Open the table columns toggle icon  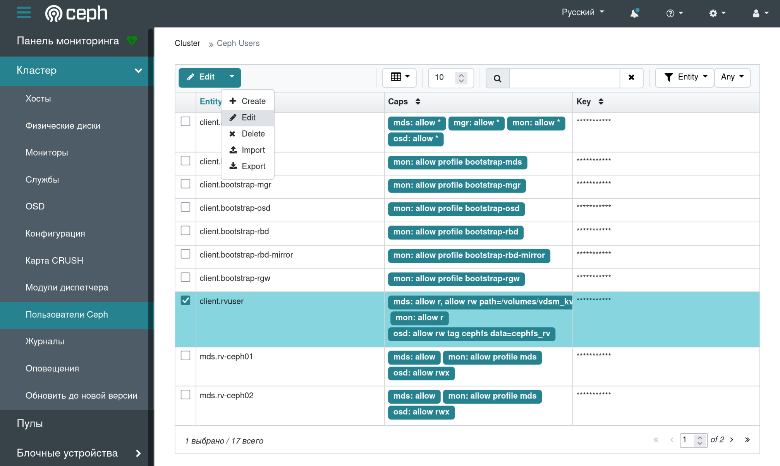click(399, 77)
